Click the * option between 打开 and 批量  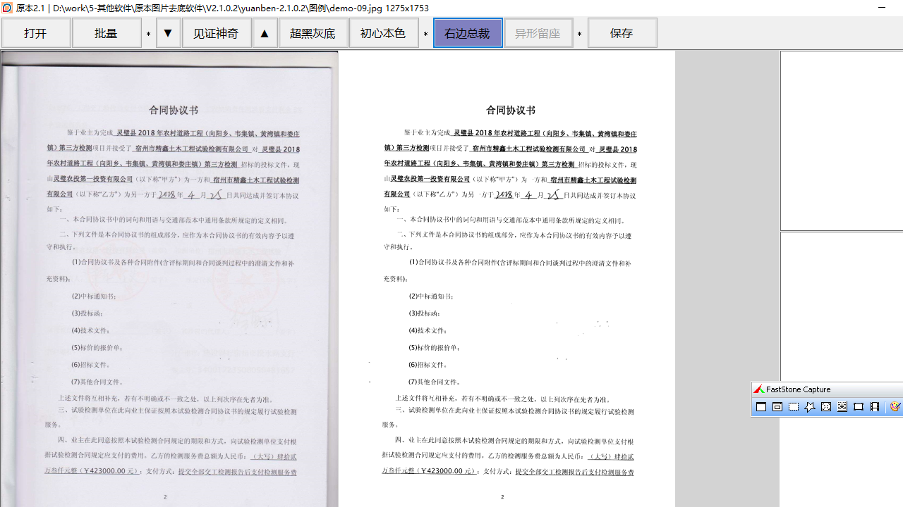pos(148,32)
